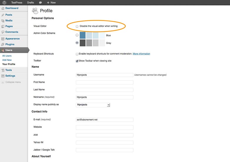Image resolution: width=230 pixels, height=162 pixels.
Task: Click Collapse menu text
Action: [x=13, y=82]
